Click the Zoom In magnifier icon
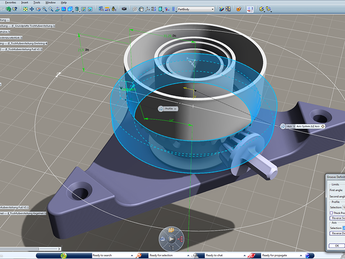The image size is (345, 259). click(x=44, y=9)
